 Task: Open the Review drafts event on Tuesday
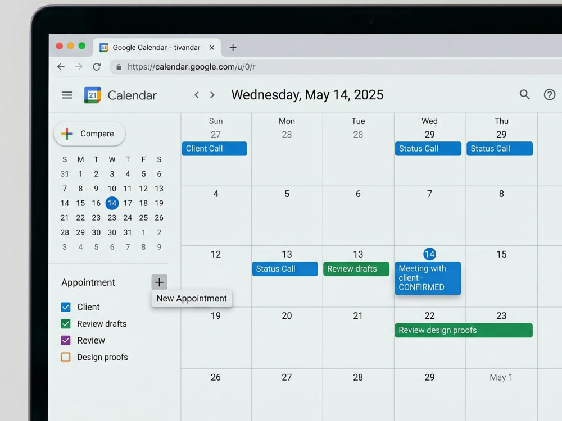click(x=356, y=269)
